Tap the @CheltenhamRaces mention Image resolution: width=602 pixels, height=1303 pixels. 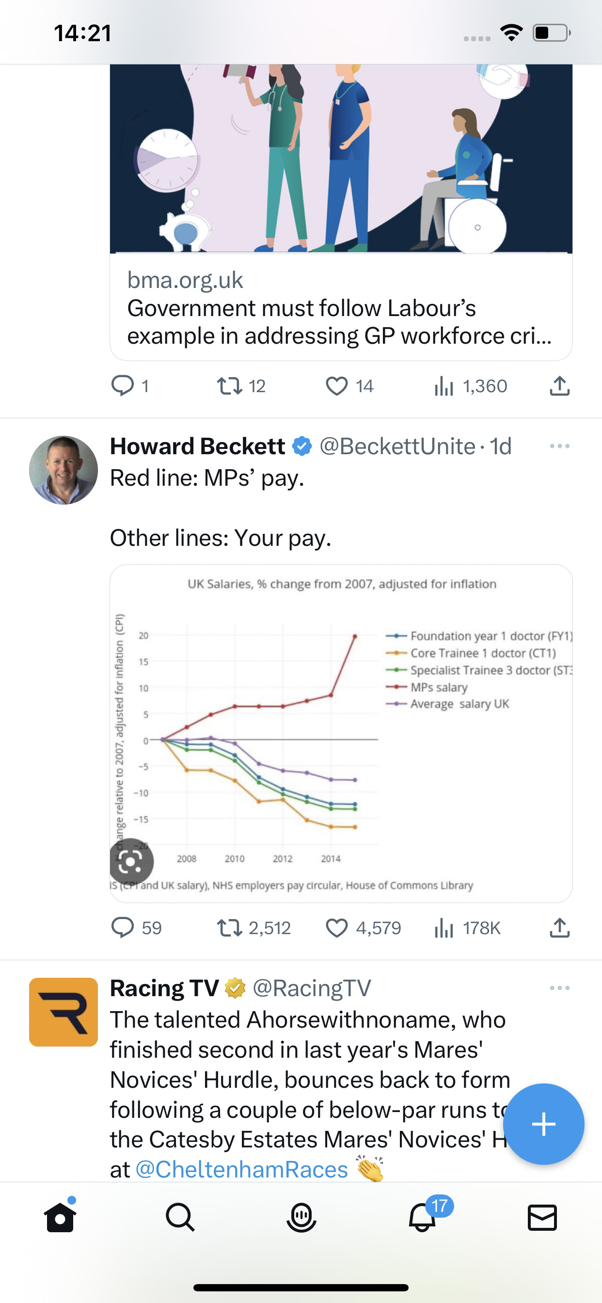pyautogui.click(x=242, y=1170)
